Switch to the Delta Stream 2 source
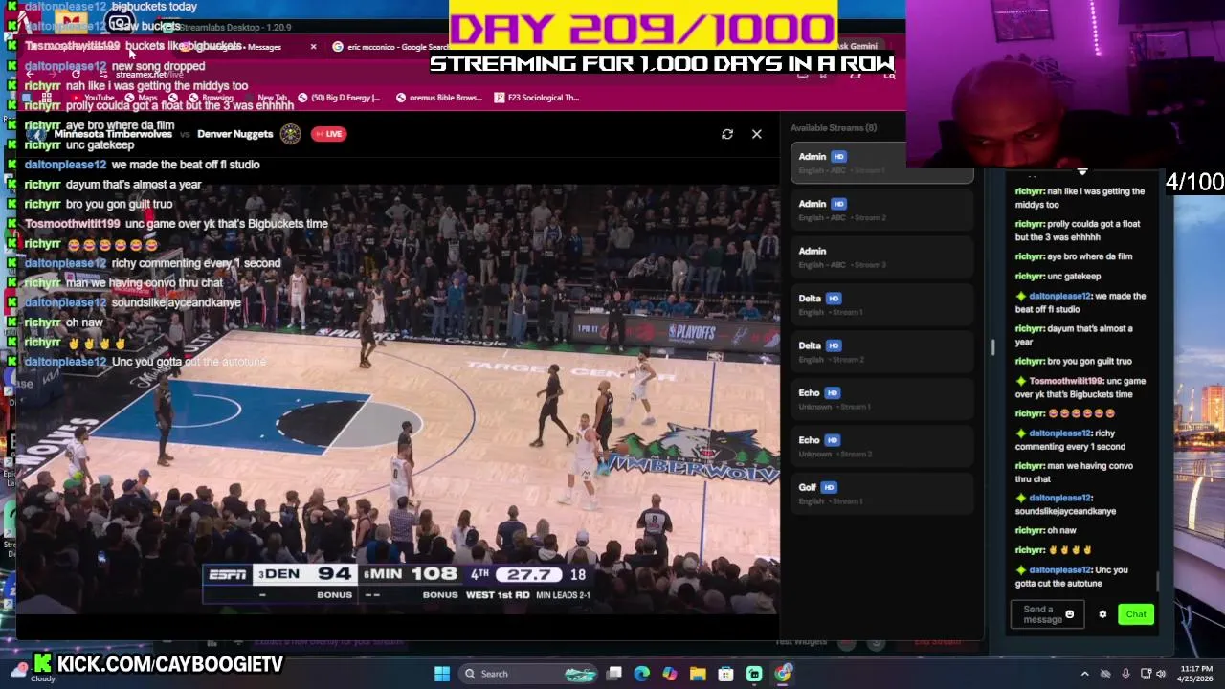The image size is (1225, 689). [x=881, y=351]
